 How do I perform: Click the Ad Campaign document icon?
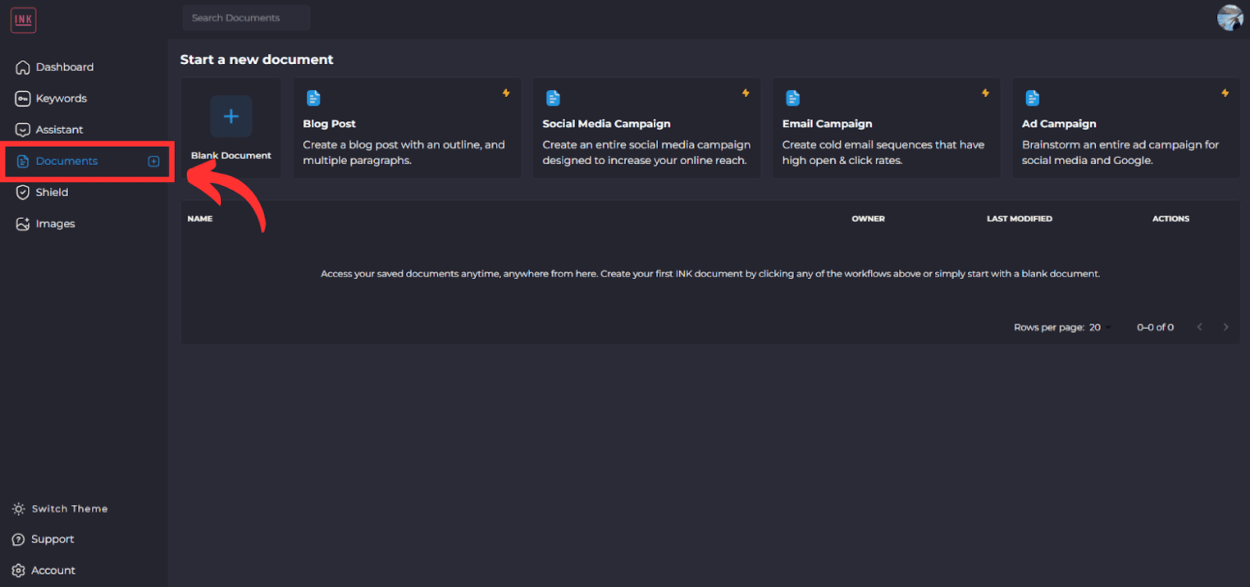coord(1033,98)
